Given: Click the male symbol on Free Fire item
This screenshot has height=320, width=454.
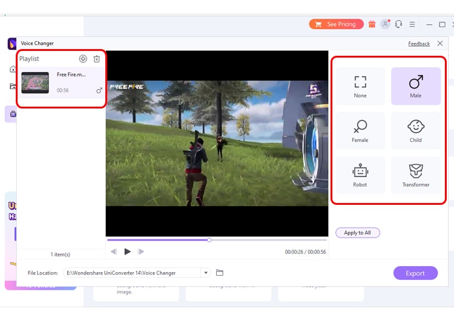Looking at the screenshot, I should click(99, 91).
